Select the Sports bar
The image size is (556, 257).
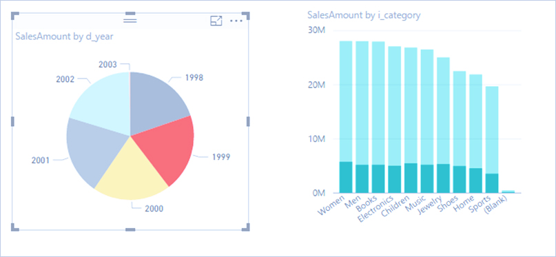tap(492, 140)
